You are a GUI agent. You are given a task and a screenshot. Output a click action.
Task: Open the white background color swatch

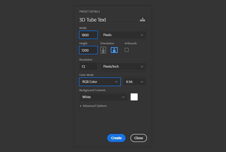coord(134,97)
